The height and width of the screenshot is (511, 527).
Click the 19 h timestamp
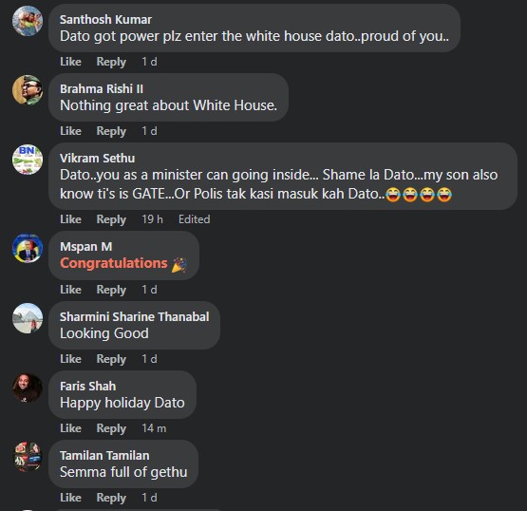coord(152,219)
